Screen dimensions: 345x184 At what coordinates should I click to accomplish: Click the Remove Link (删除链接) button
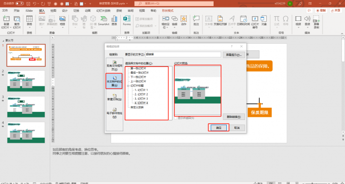[234, 117]
